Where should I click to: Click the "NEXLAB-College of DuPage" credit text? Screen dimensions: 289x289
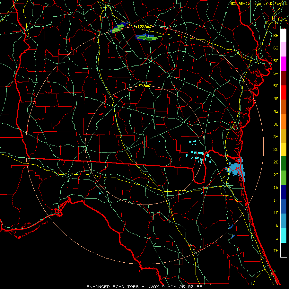coord(256,4)
